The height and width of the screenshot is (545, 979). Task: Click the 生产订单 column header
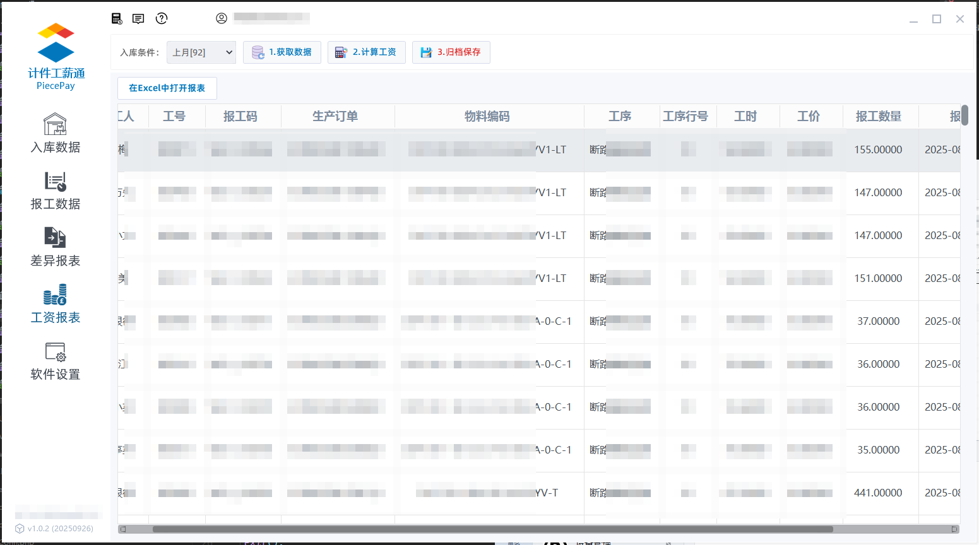[x=335, y=117]
